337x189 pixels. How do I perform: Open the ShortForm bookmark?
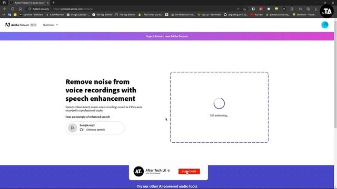304,15
